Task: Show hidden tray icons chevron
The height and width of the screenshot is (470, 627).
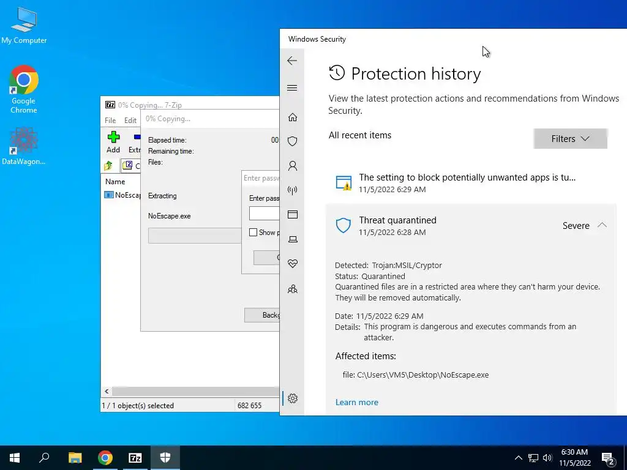Action: [x=518, y=458]
